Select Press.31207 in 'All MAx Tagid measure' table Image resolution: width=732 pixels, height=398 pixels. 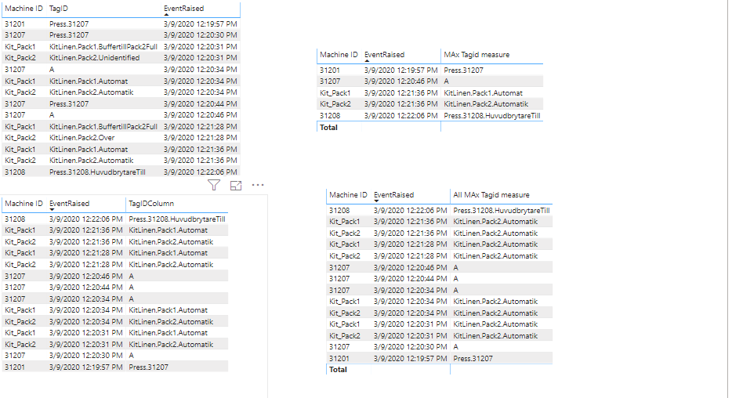tap(473, 358)
